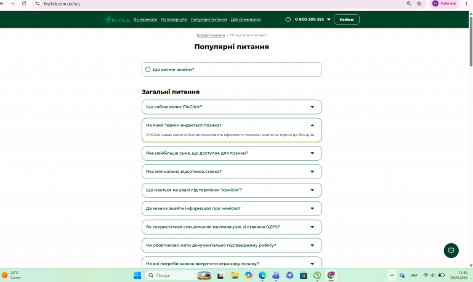Screen dimensions: 473x282
Task: Switch to Chrome in the taskbar
Action: (331, 275)
